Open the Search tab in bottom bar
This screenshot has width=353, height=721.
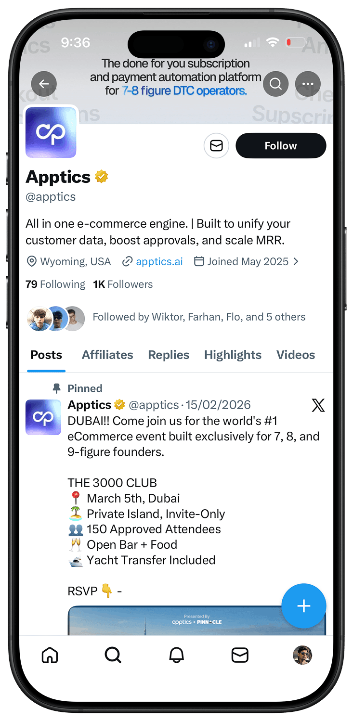point(113,655)
